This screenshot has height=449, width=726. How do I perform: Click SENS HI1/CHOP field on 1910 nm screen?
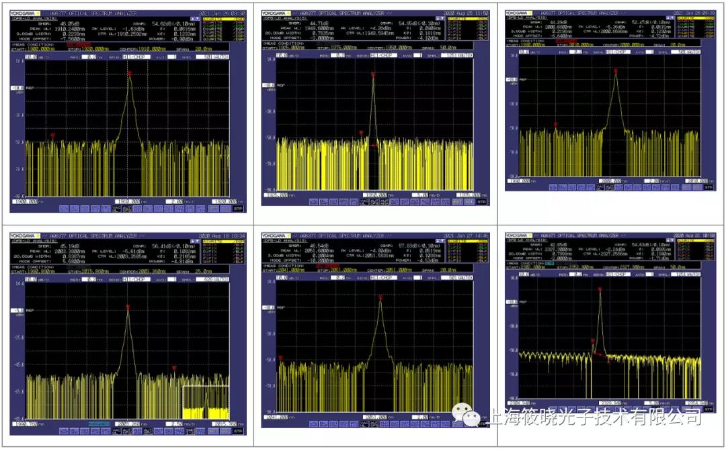point(136,57)
